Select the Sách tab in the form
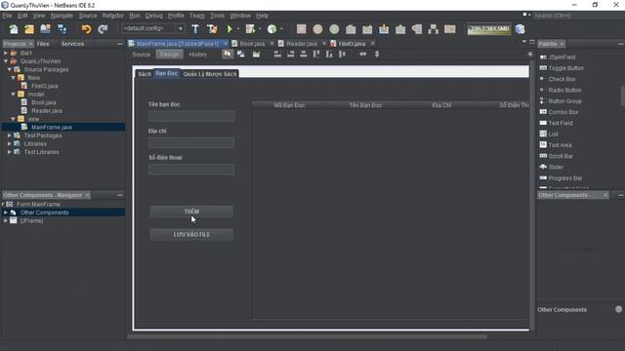This screenshot has width=625, height=351. (x=145, y=74)
